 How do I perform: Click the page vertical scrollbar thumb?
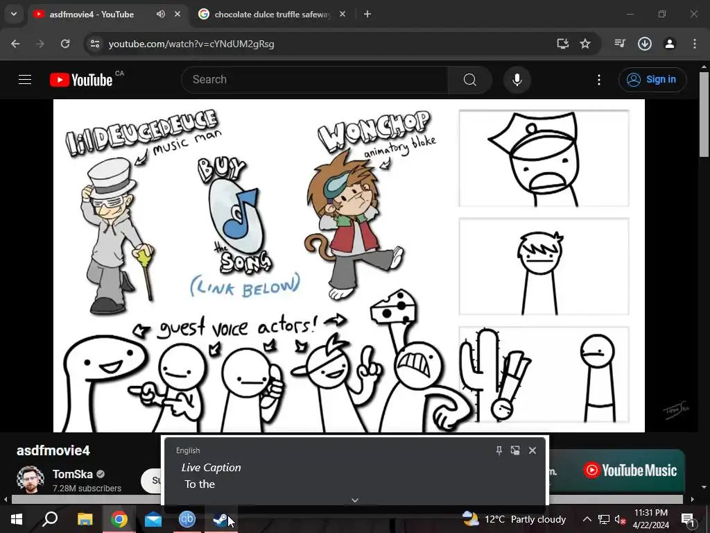[x=704, y=115]
